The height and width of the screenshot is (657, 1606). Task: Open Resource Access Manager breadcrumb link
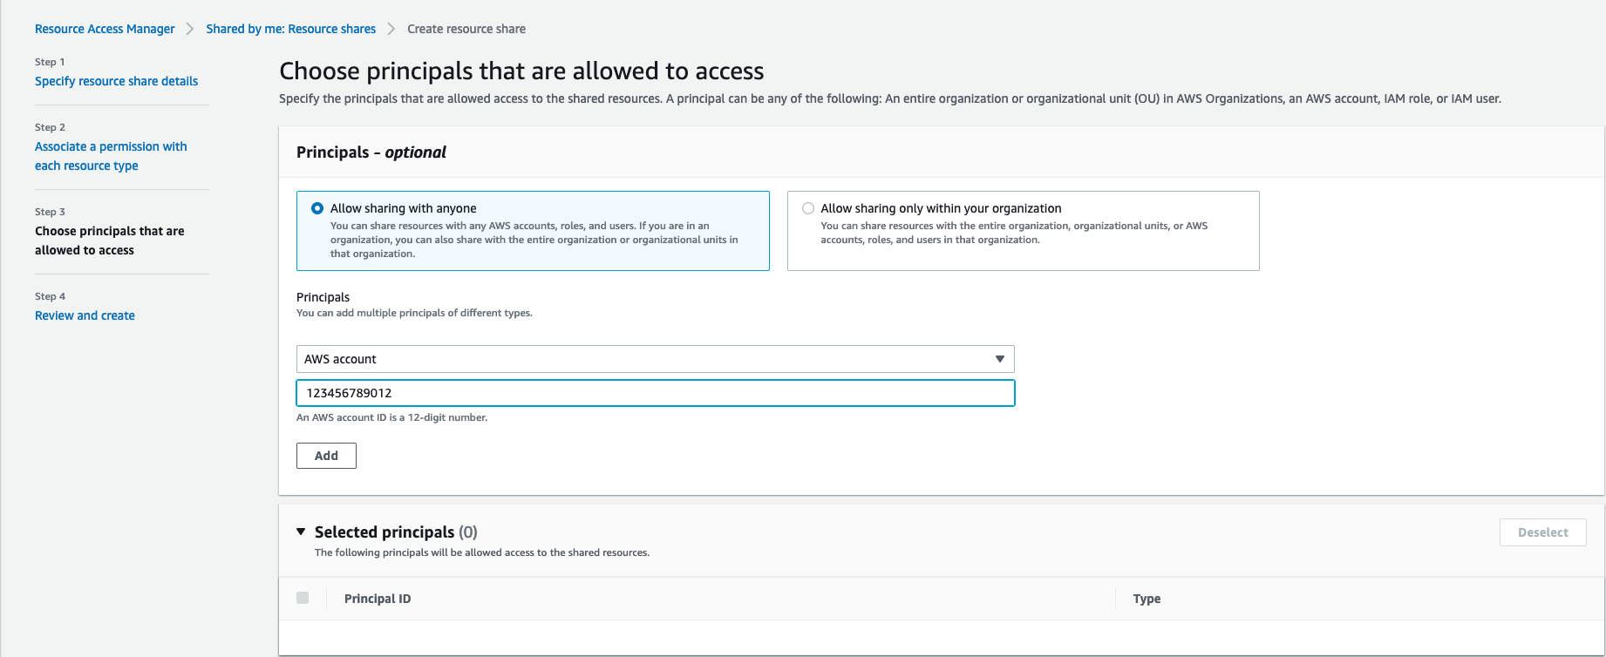(105, 29)
